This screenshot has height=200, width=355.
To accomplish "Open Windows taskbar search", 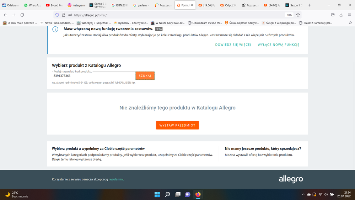I will point(167,194).
